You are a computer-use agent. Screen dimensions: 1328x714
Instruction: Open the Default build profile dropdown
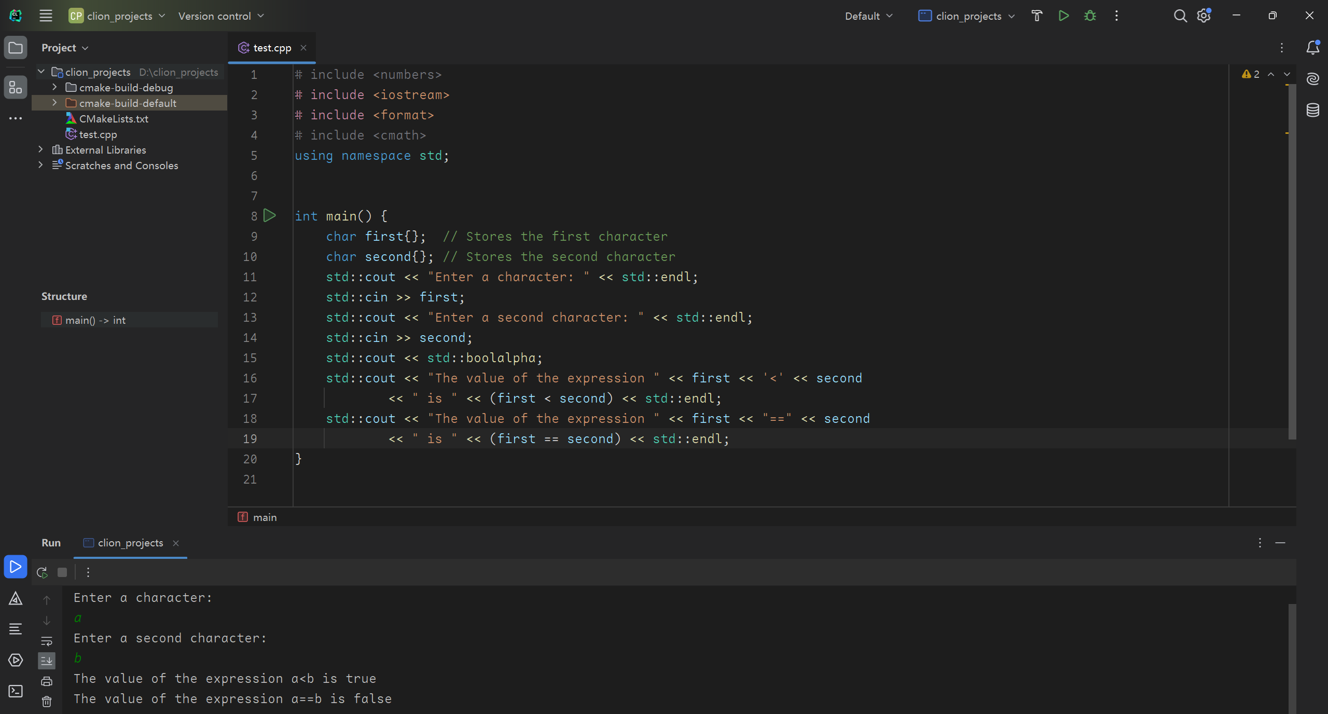click(x=868, y=16)
